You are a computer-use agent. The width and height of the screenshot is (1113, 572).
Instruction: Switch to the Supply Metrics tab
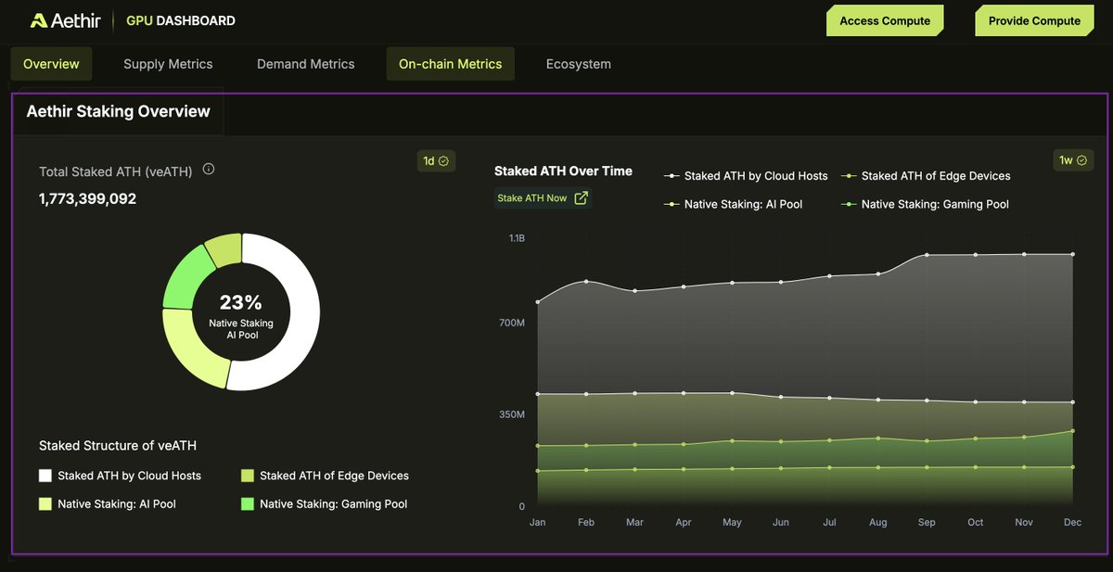click(168, 64)
